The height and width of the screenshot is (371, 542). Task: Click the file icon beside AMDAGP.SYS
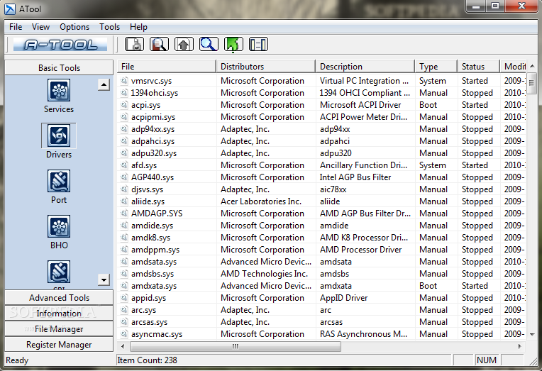tap(123, 214)
